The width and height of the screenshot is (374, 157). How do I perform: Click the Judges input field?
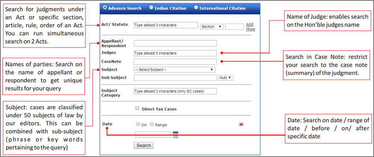click(x=175, y=53)
